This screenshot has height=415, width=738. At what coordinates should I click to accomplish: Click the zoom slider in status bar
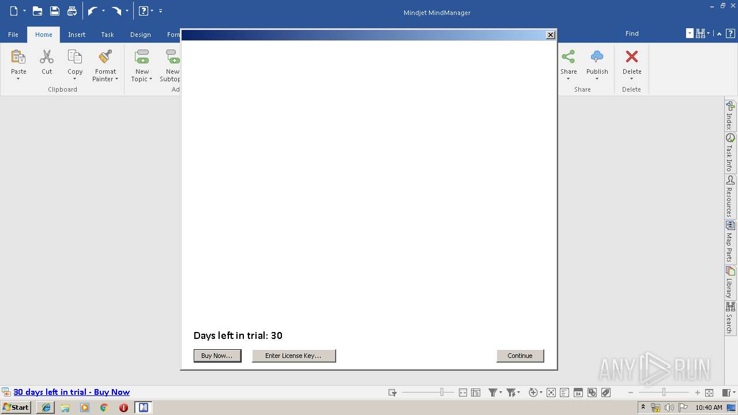click(x=664, y=392)
